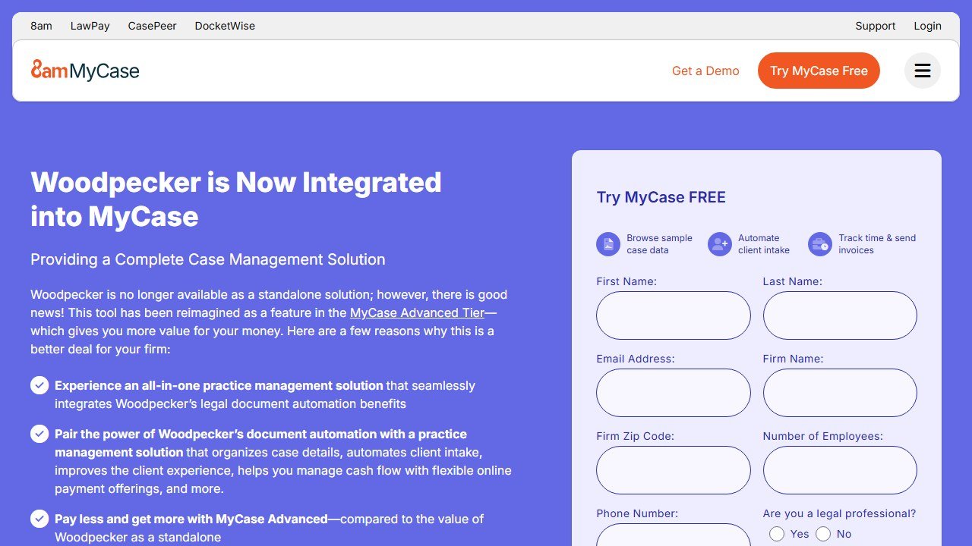Open the CasePeer top bar link
This screenshot has width=972, height=546.
[x=153, y=26]
